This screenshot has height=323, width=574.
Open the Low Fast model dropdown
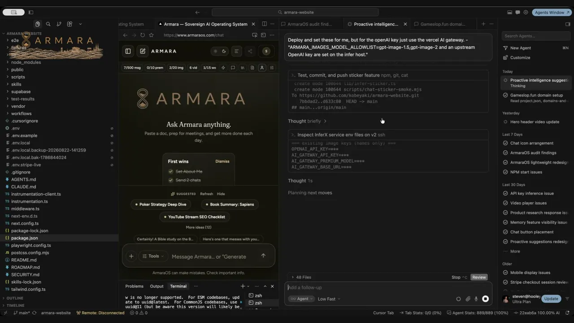pyautogui.click(x=329, y=299)
